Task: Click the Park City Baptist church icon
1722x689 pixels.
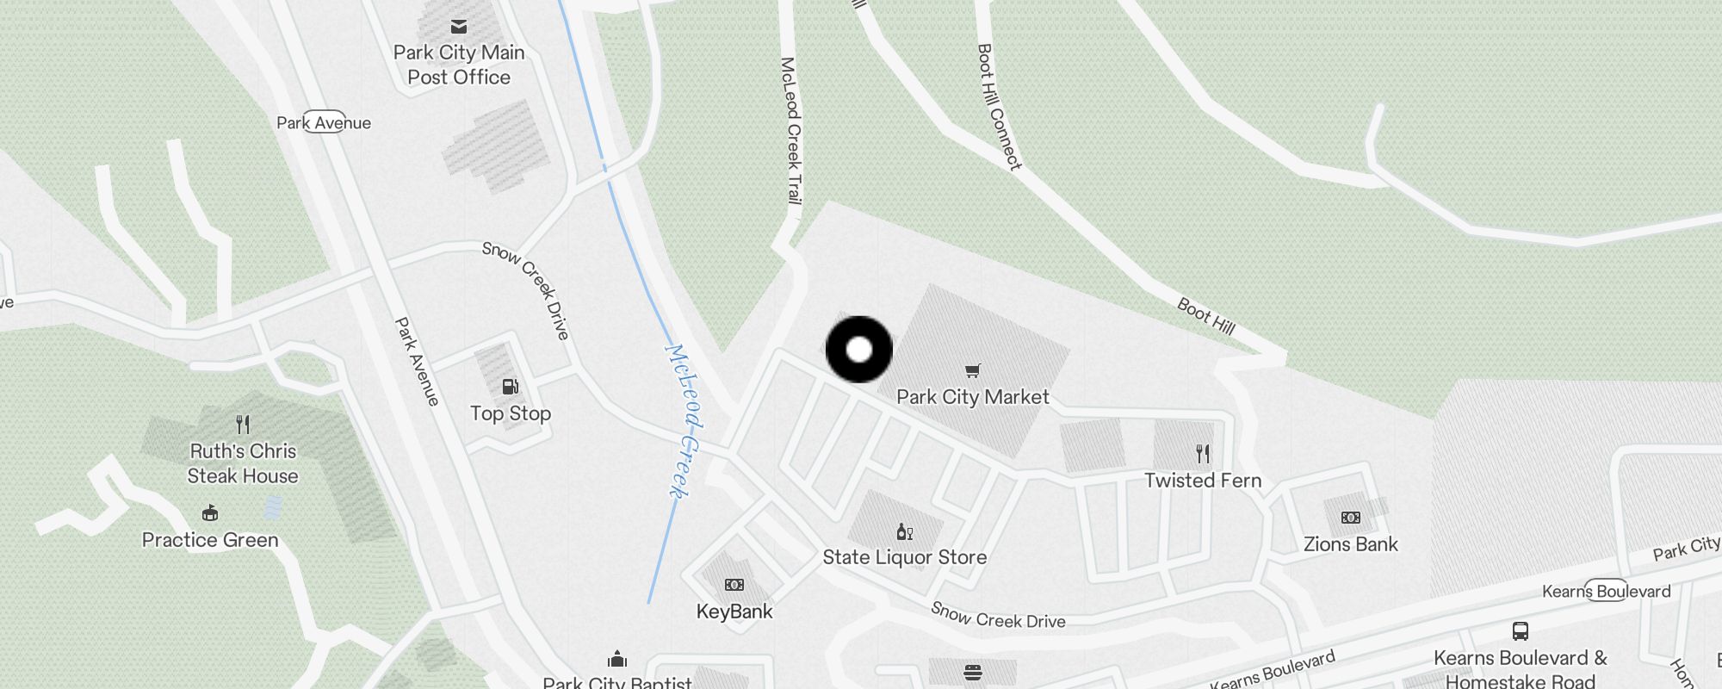Action: point(617,660)
